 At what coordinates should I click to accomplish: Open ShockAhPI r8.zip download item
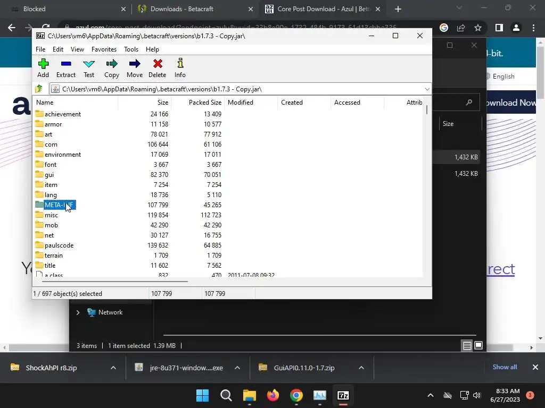point(52,368)
